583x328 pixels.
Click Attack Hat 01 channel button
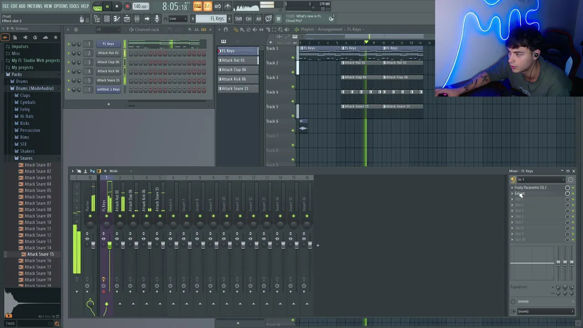(x=108, y=53)
